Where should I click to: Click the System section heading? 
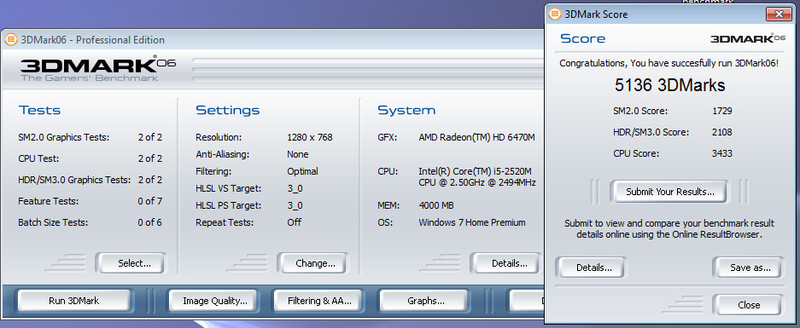406,110
